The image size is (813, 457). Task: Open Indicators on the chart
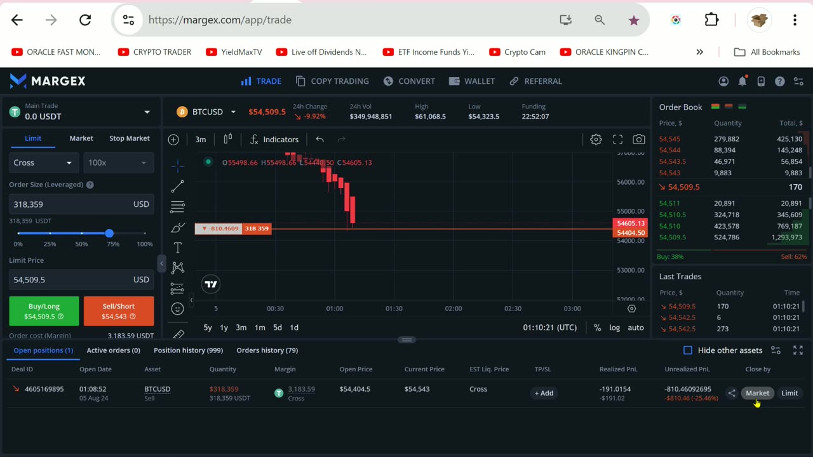274,140
